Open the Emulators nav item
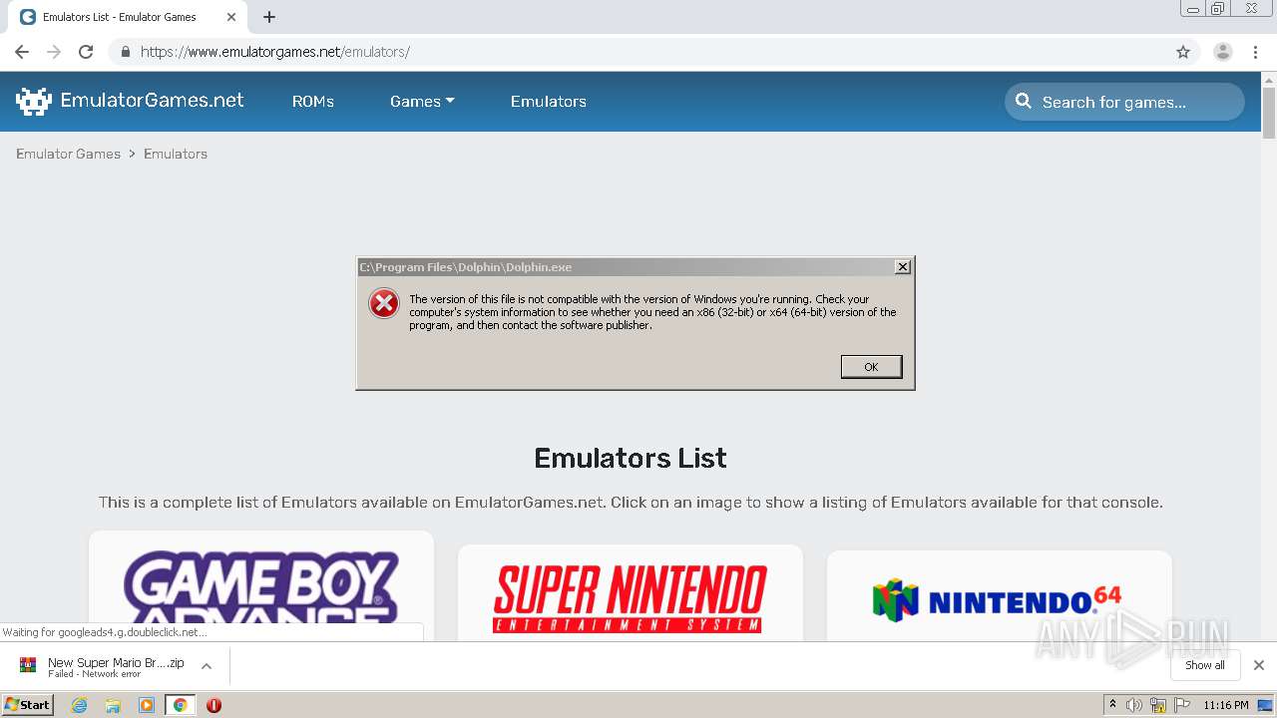Viewport: 1277px width, 718px height. click(549, 101)
